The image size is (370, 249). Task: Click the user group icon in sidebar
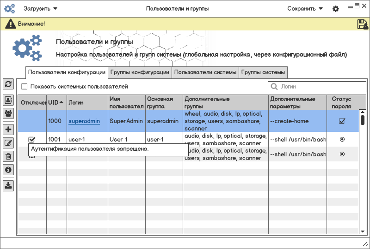point(8,113)
